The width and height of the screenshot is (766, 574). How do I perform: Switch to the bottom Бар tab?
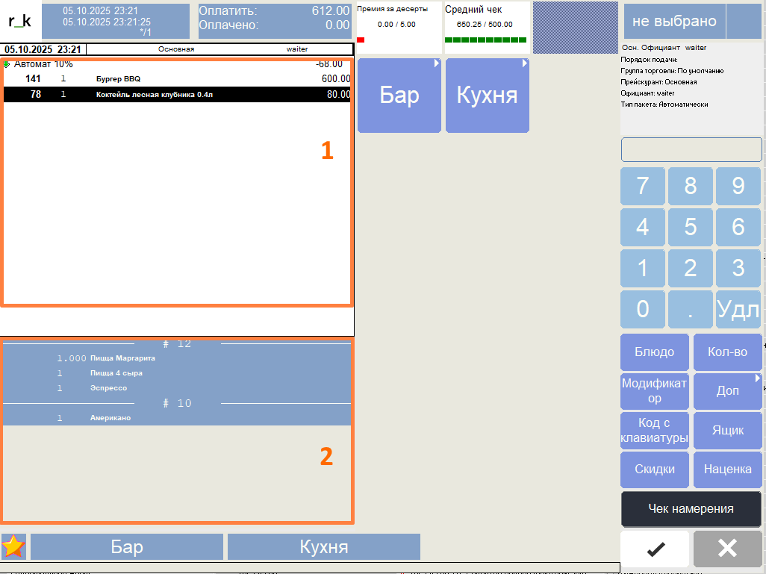127,546
